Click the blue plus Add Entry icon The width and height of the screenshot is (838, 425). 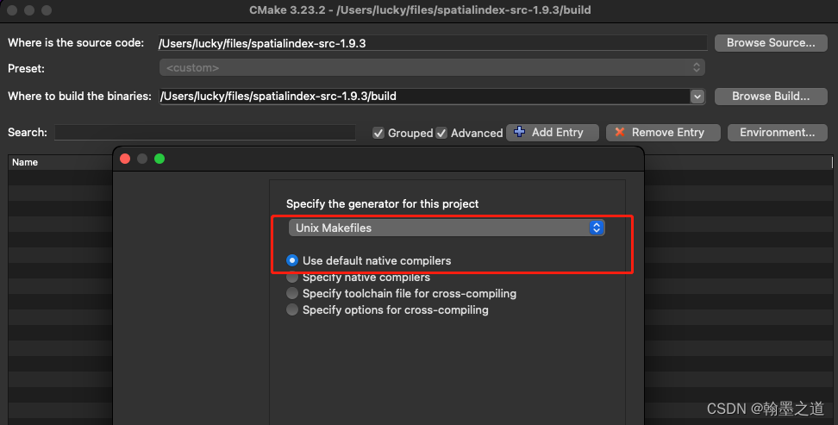tap(520, 132)
